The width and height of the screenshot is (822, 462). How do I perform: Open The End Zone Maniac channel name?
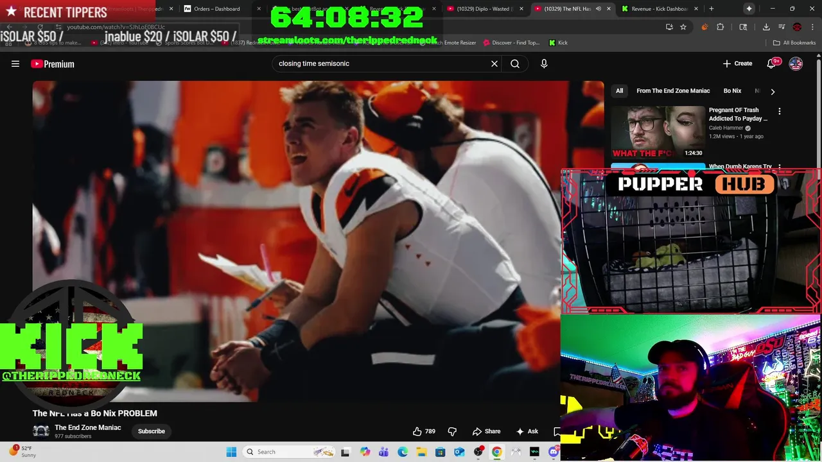(x=87, y=427)
